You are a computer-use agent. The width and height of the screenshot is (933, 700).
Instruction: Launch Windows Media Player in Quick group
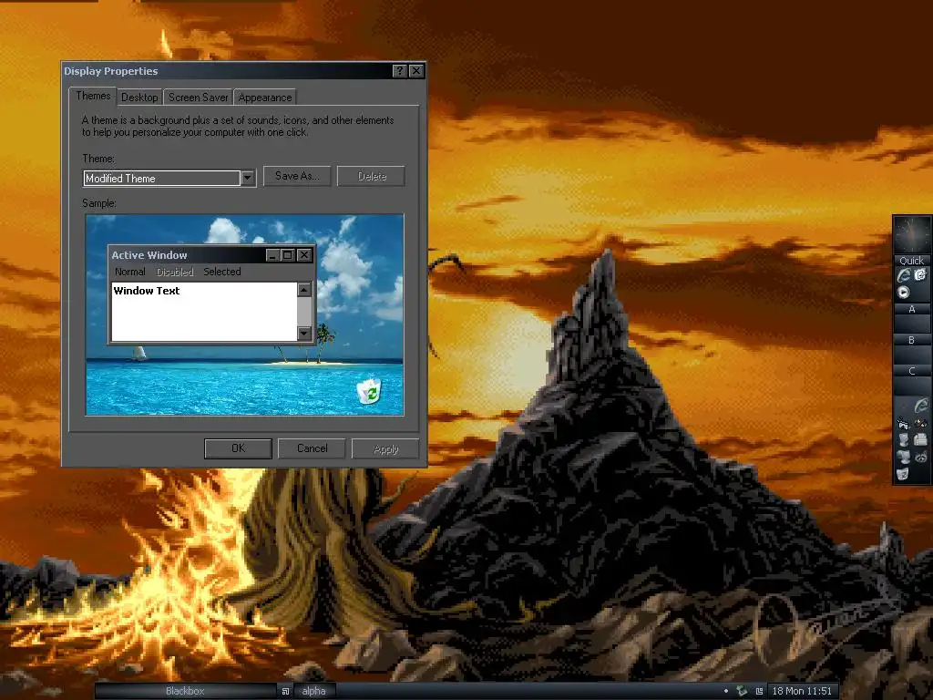point(903,293)
